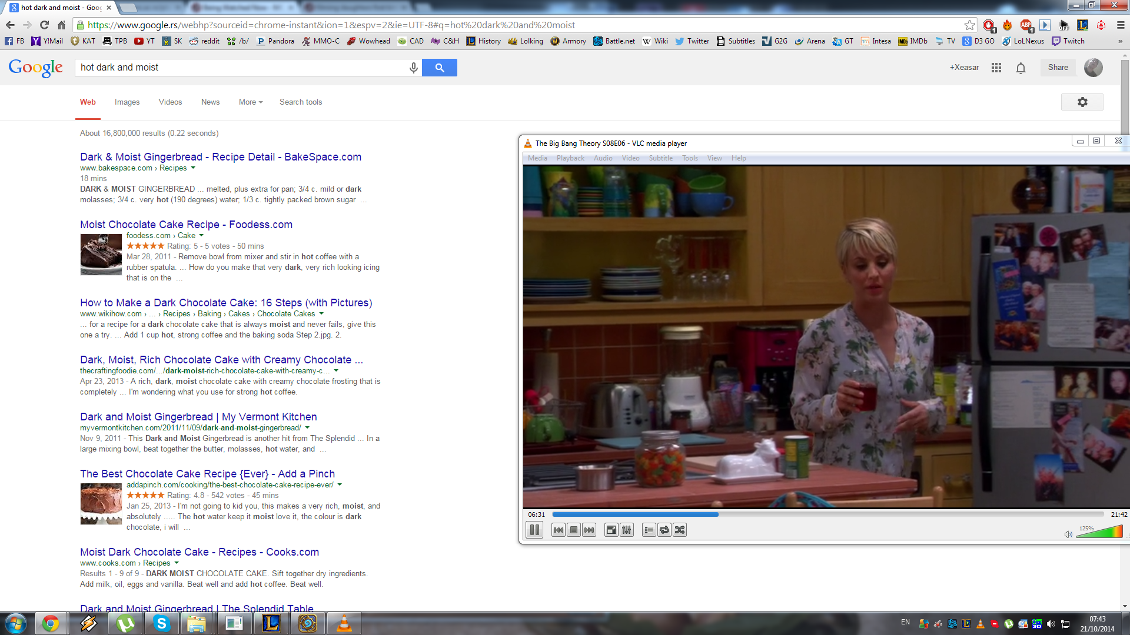Open VLC Video menu
The height and width of the screenshot is (635, 1130).
click(630, 158)
